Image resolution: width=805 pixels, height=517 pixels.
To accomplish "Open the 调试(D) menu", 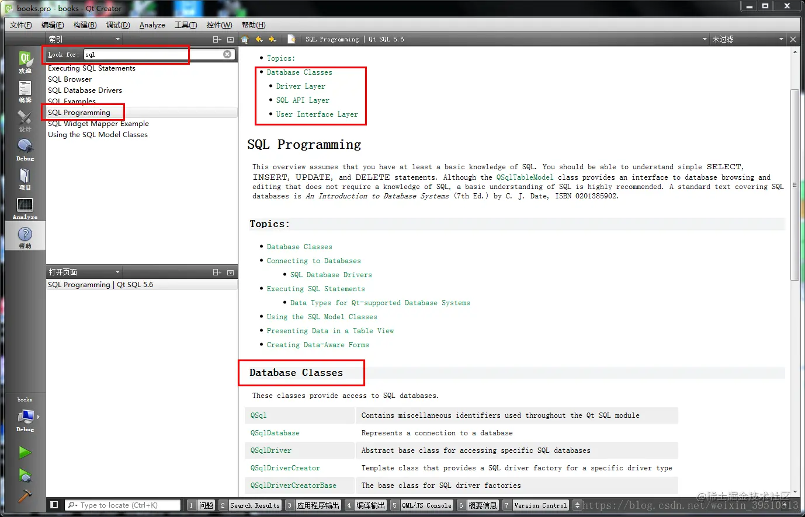I will point(118,25).
